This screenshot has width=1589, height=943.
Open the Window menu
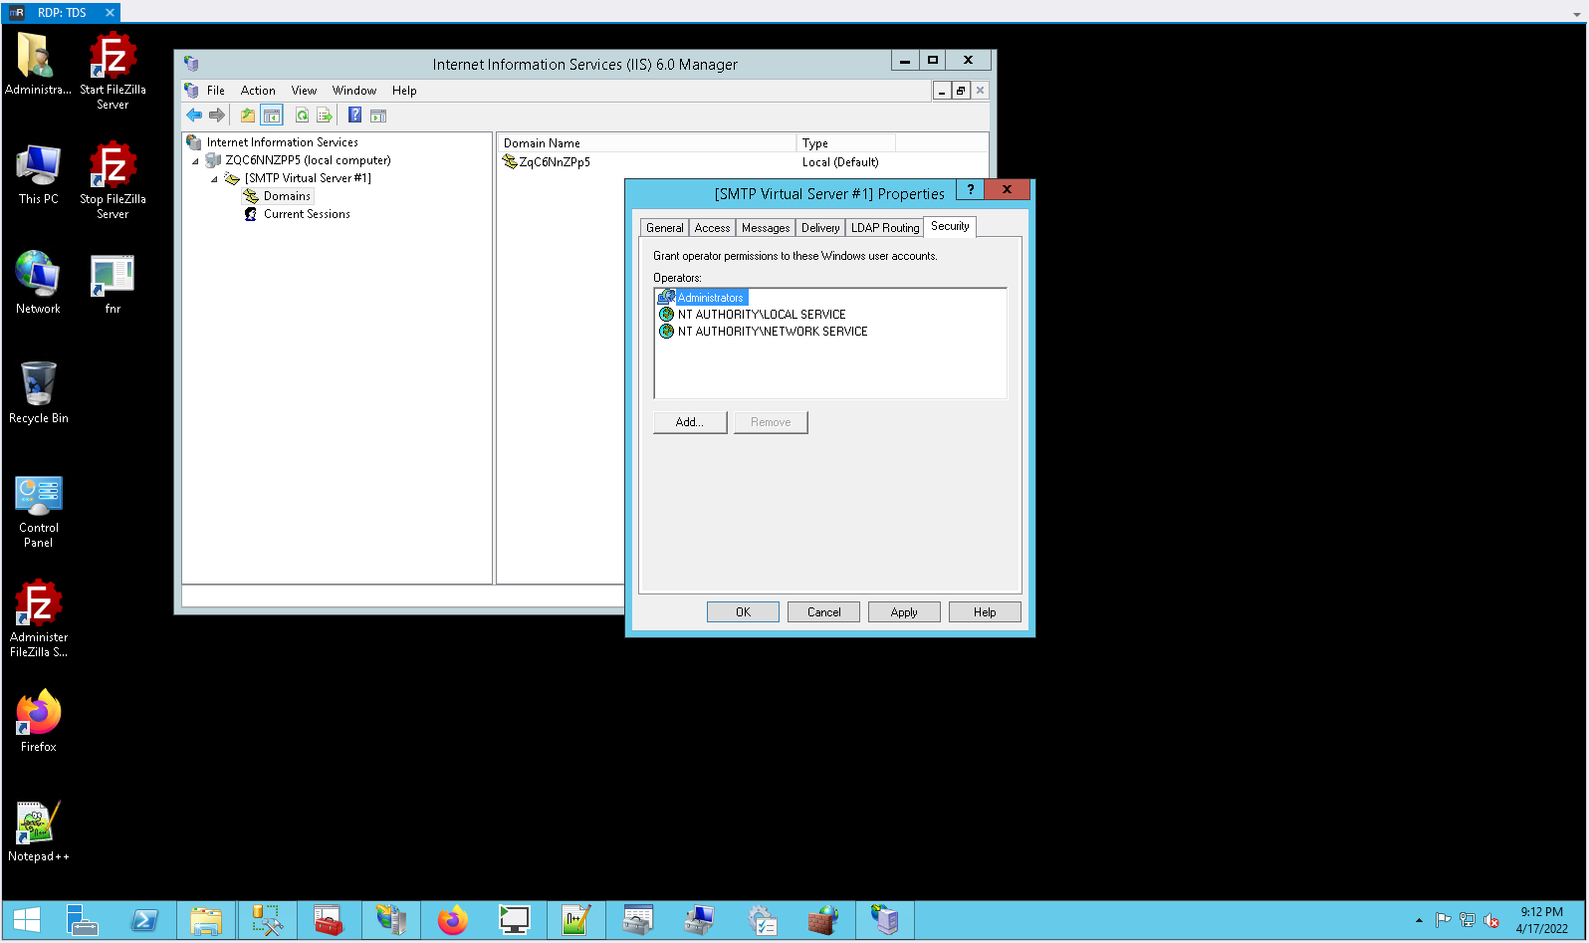(354, 91)
